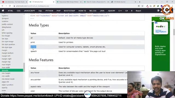Click the highlighted 'screen' table cell

(x=33, y=47)
